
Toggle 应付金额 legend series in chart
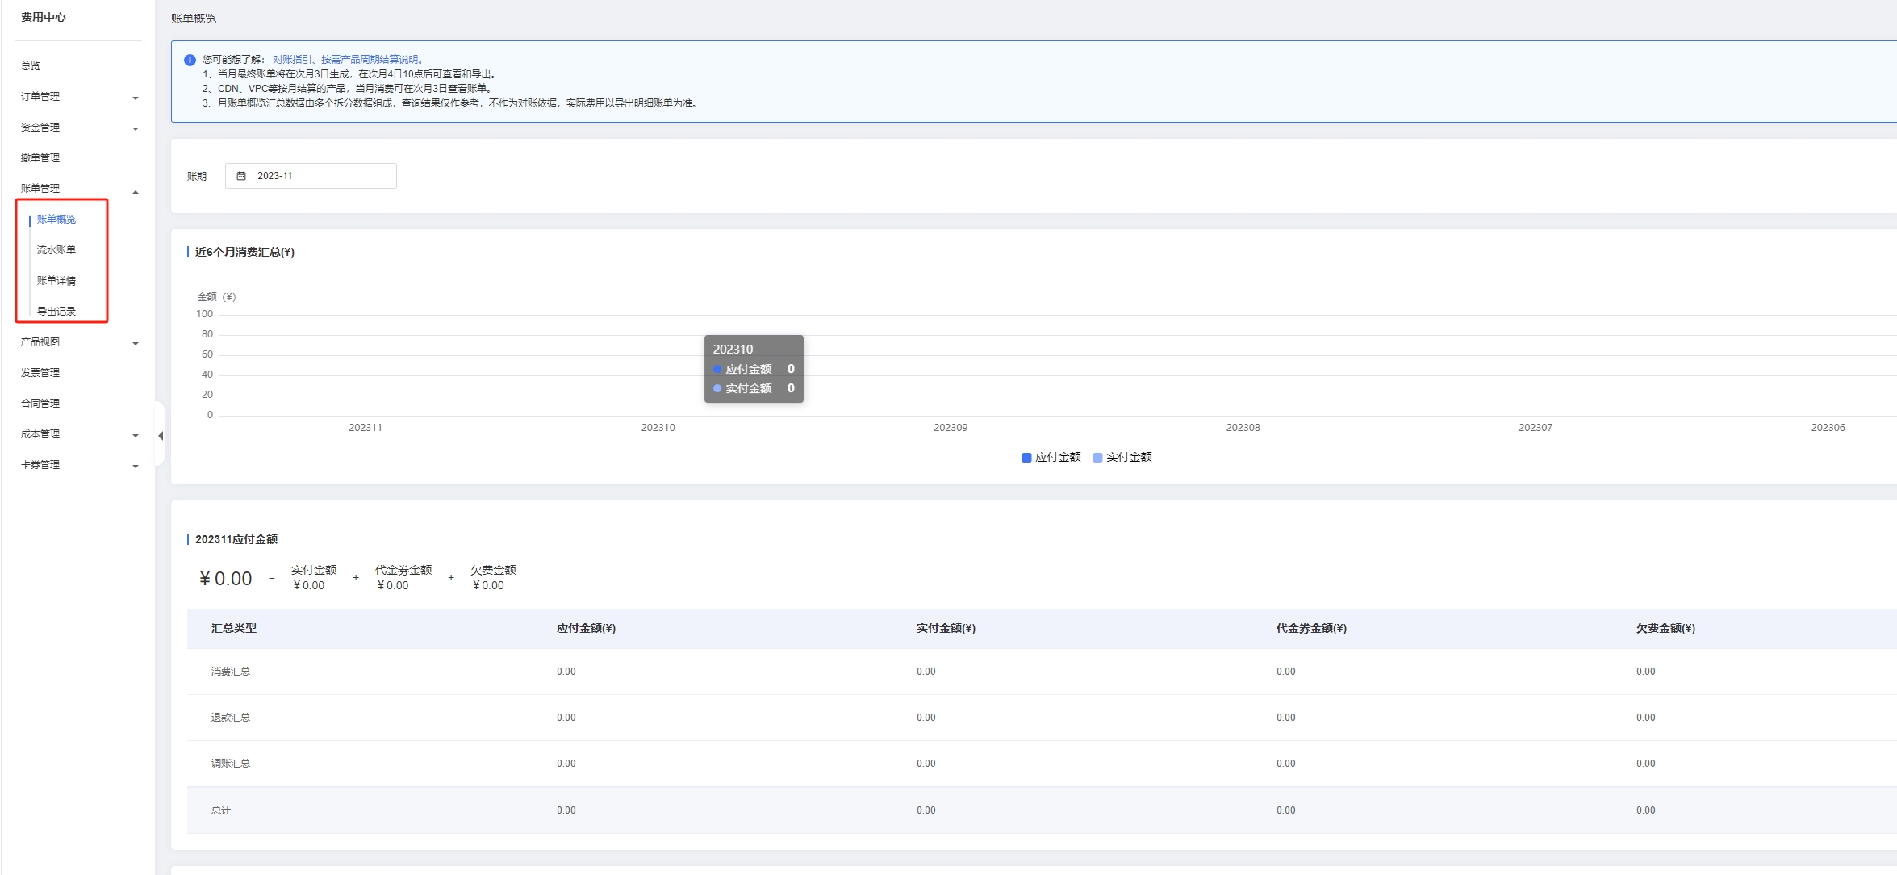[x=1051, y=458]
